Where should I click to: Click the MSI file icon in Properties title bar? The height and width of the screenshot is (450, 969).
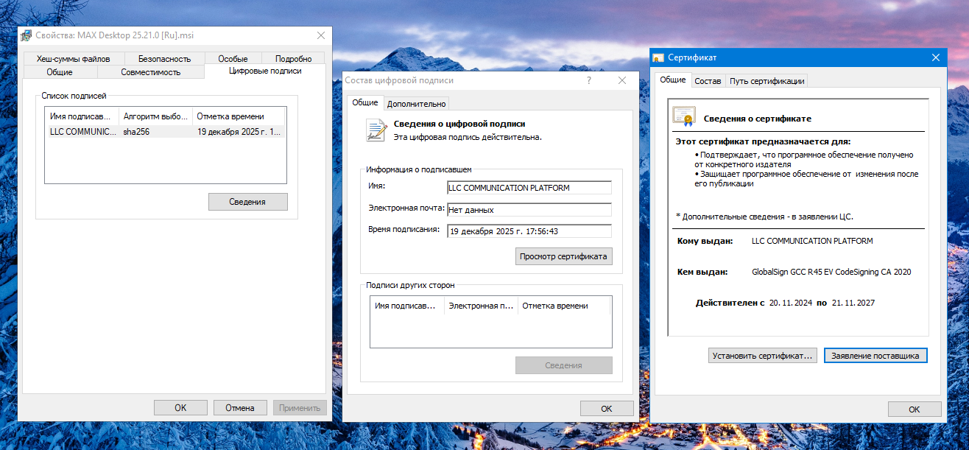pos(27,35)
